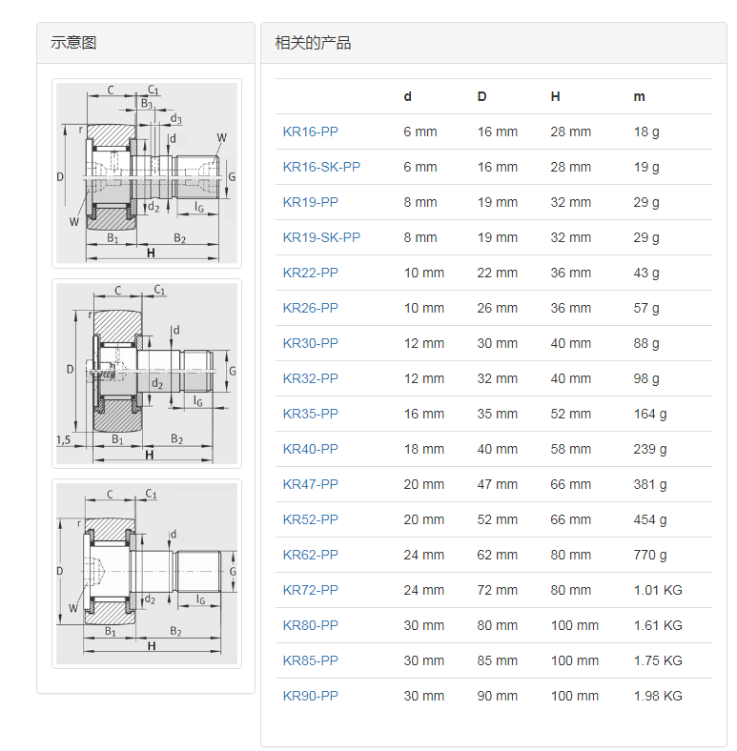Click the KR85-PP product link
737x751 pixels.
[310, 660]
